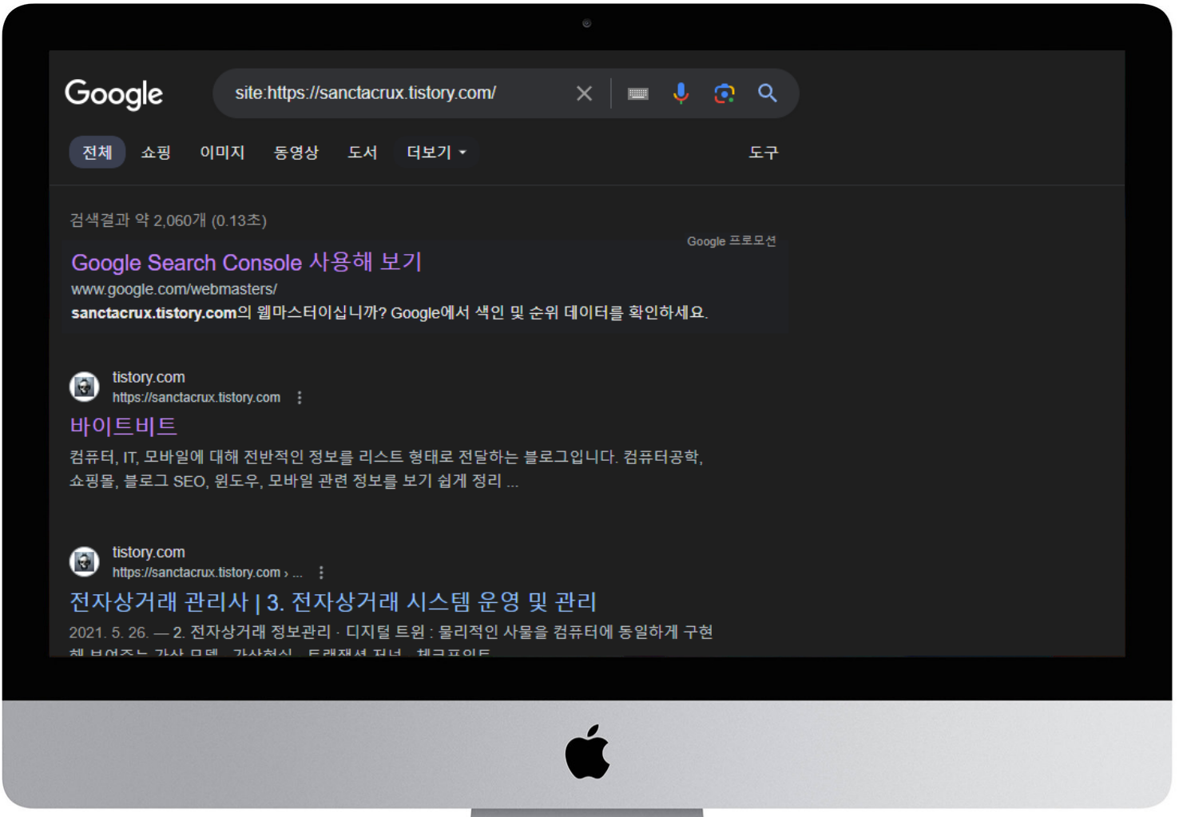The height and width of the screenshot is (817, 1179).
Task: Switch to the 도서 tab
Action: tap(363, 153)
